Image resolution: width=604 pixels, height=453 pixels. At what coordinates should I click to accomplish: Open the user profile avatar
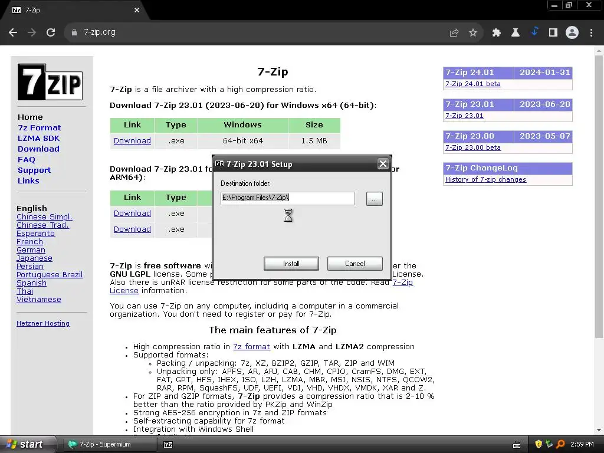[x=572, y=32]
